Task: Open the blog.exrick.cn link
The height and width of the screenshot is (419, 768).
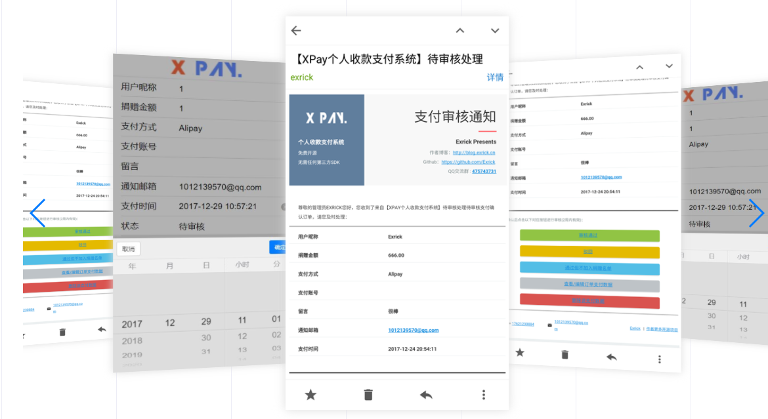Action: [474, 153]
